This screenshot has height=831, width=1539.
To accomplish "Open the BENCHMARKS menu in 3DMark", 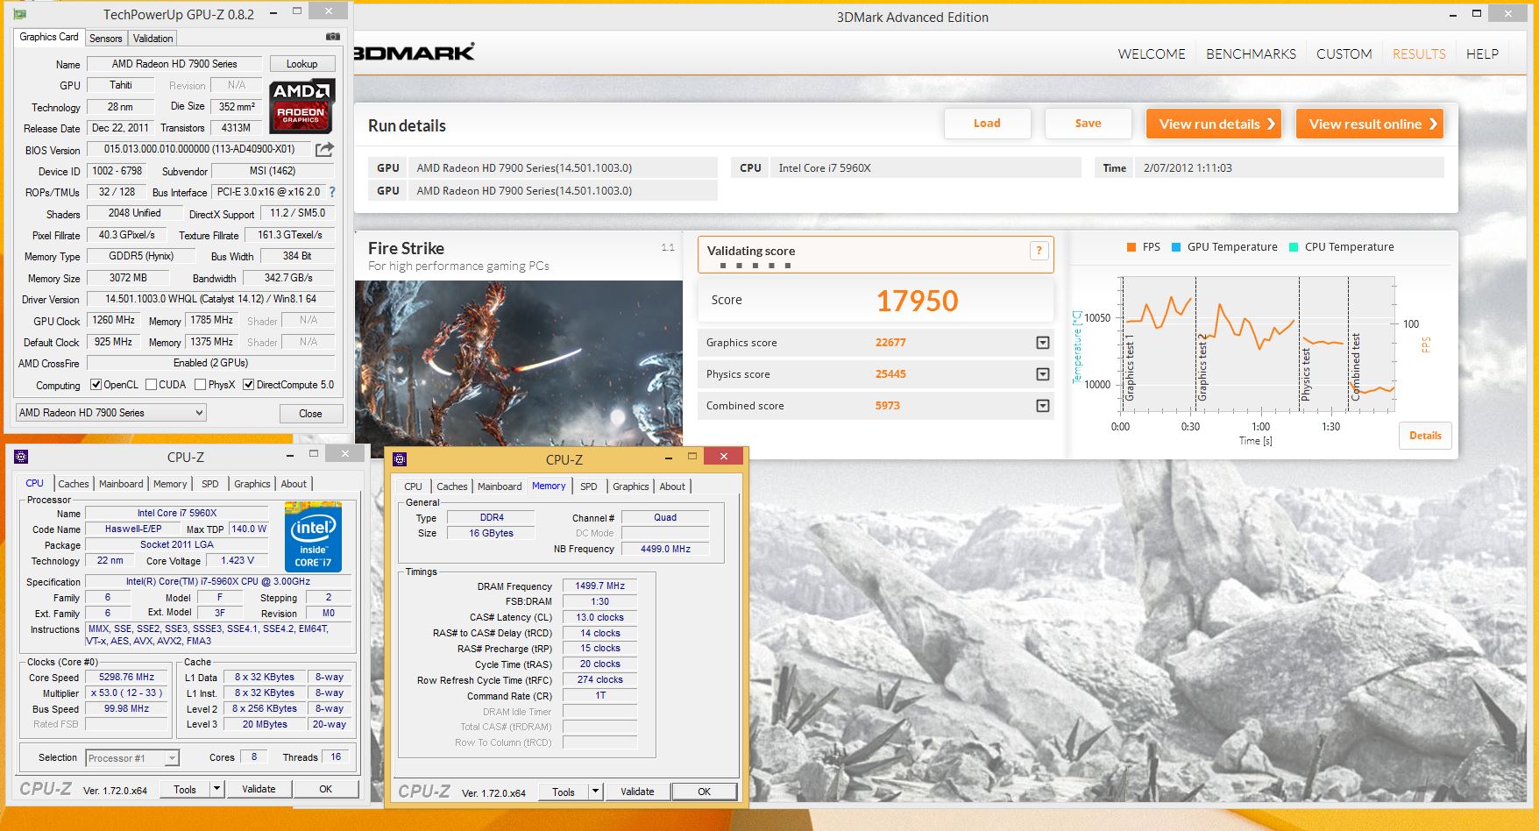I will click(1251, 54).
